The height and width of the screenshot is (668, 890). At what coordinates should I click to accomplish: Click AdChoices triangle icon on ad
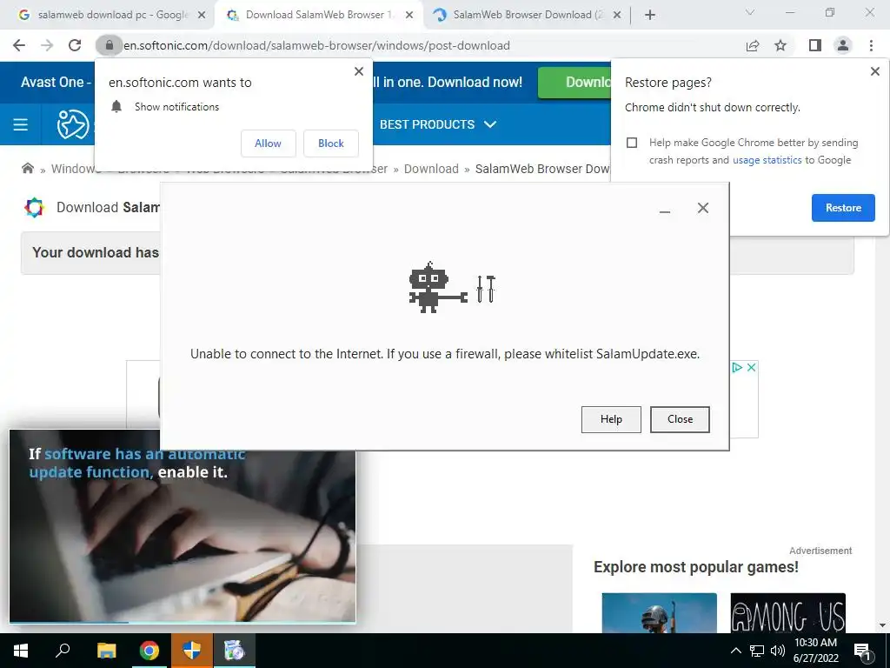coord(737,368)
